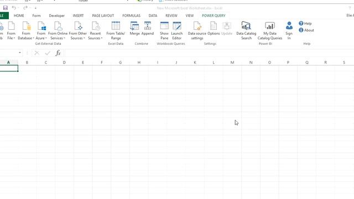Open From Online Services menu

(58, 31)
